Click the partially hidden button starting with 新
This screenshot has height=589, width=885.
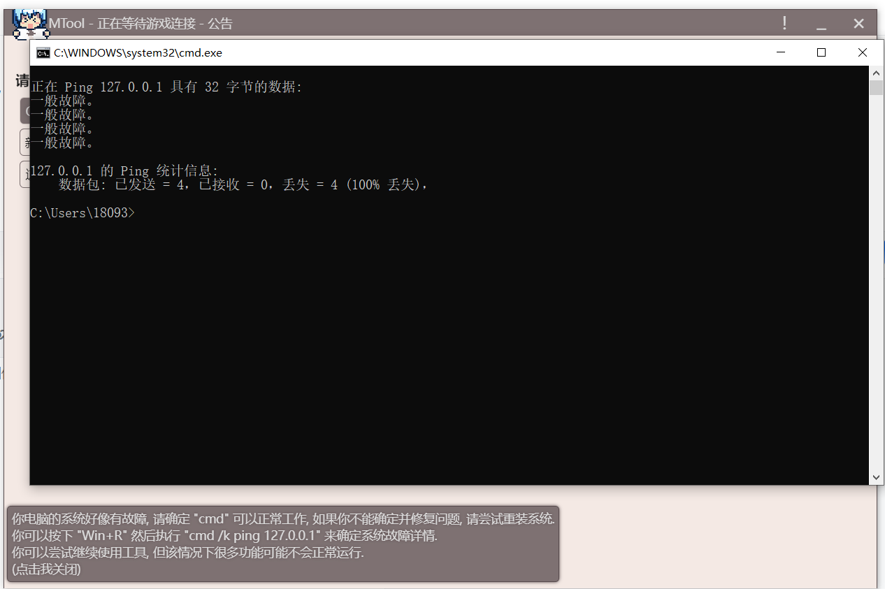[24, 142]
